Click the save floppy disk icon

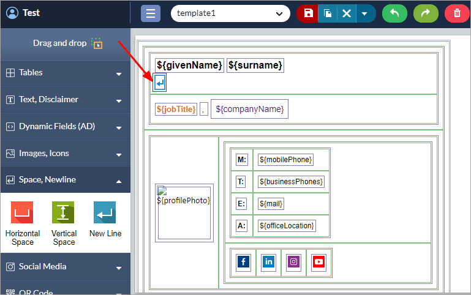click(x=307, y=13)
